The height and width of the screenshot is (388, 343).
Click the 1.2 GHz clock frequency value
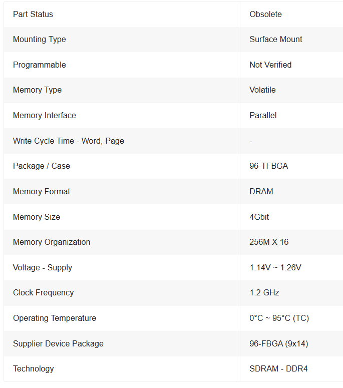tap(264, 293)
